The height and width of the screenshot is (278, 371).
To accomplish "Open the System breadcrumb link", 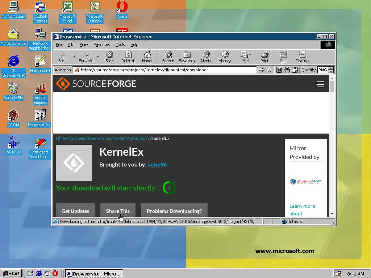I will 120,138.
